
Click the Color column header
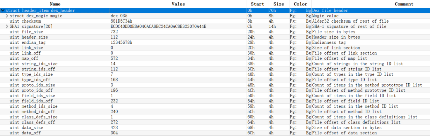300,4
